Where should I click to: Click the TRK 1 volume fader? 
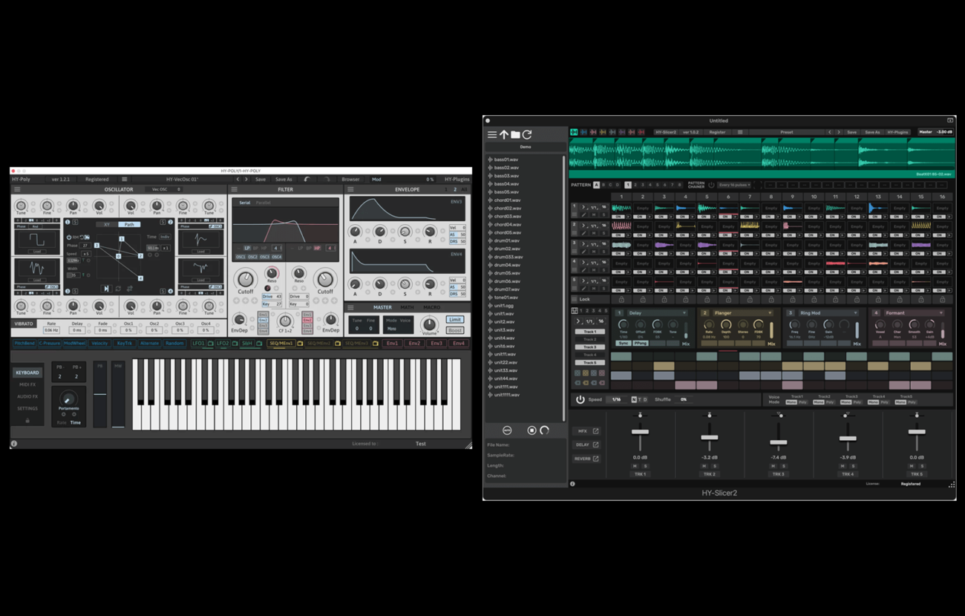(x=640, y=431)
